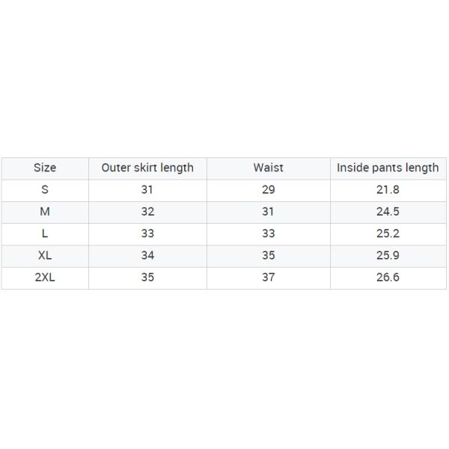Click inside pants length 24.5 cell
This screenshot has height=449, width=449.
tap(388, 212)
